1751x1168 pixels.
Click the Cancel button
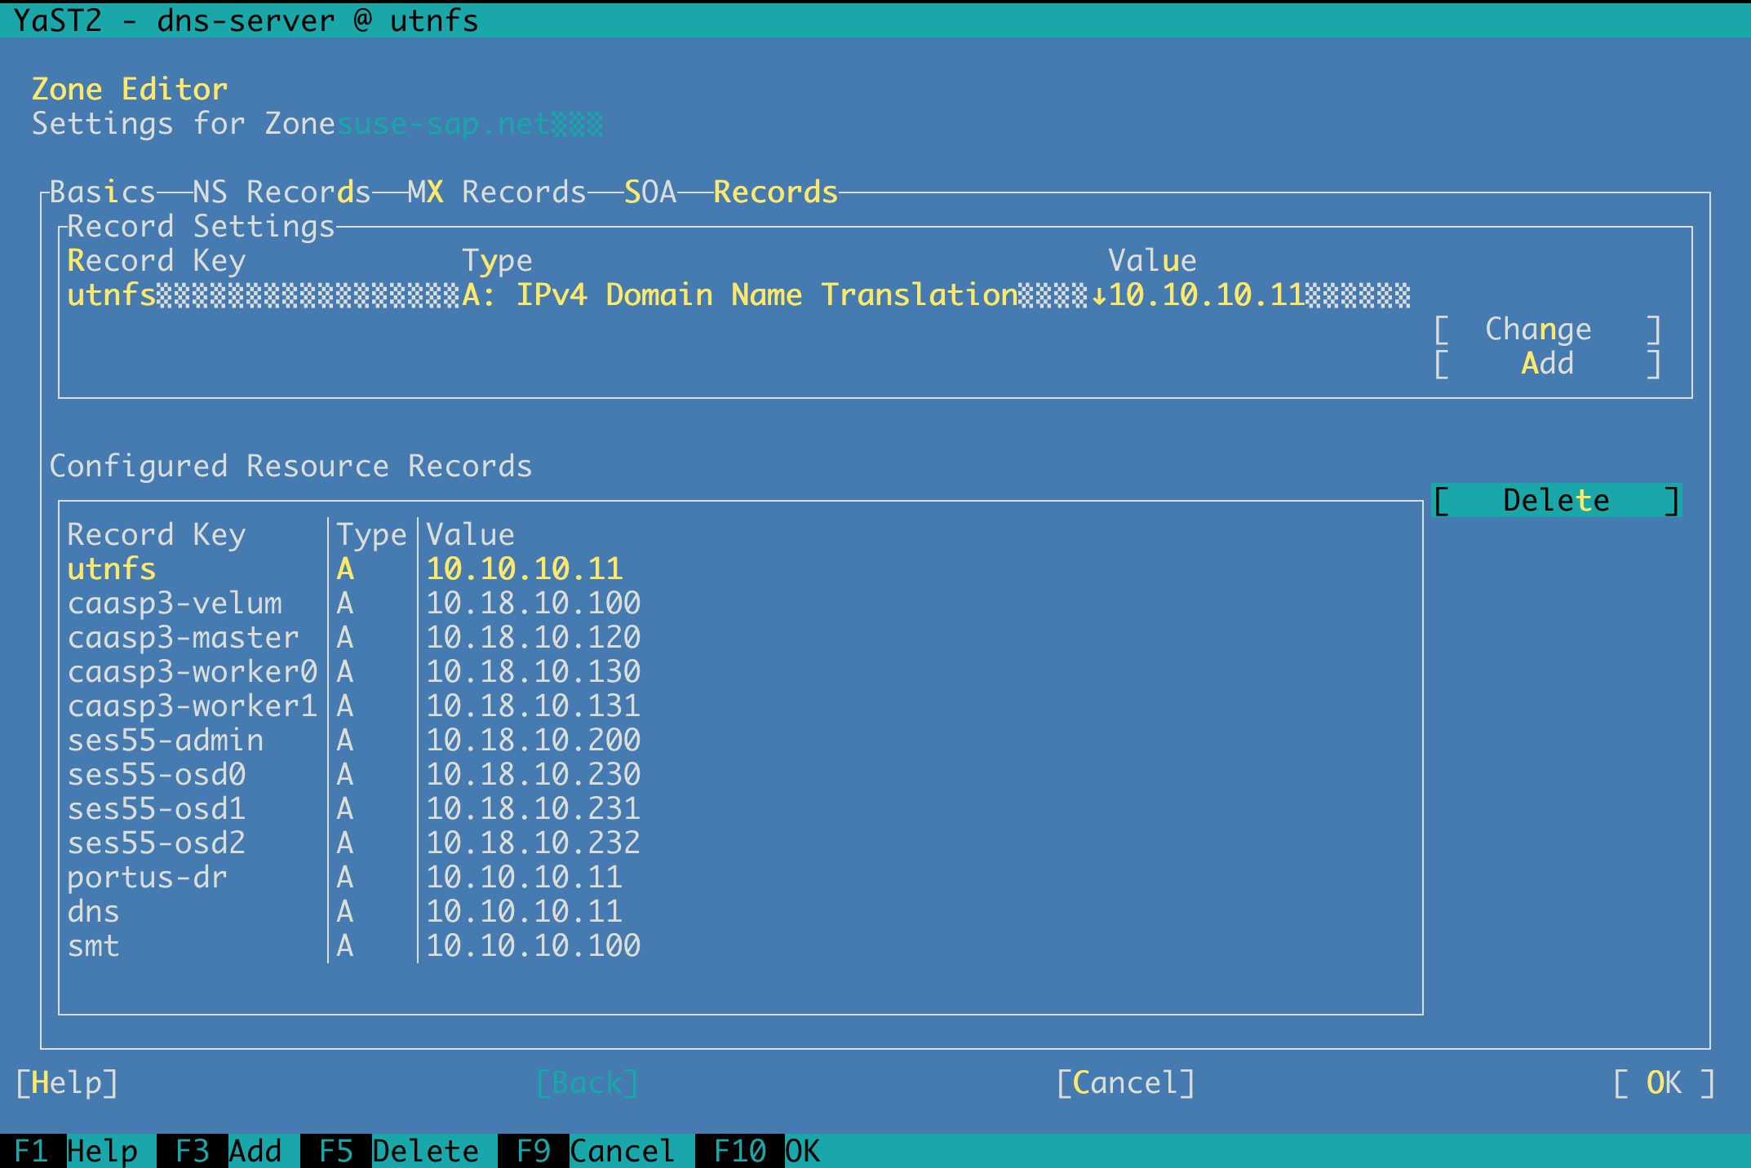point(1125,1083)
